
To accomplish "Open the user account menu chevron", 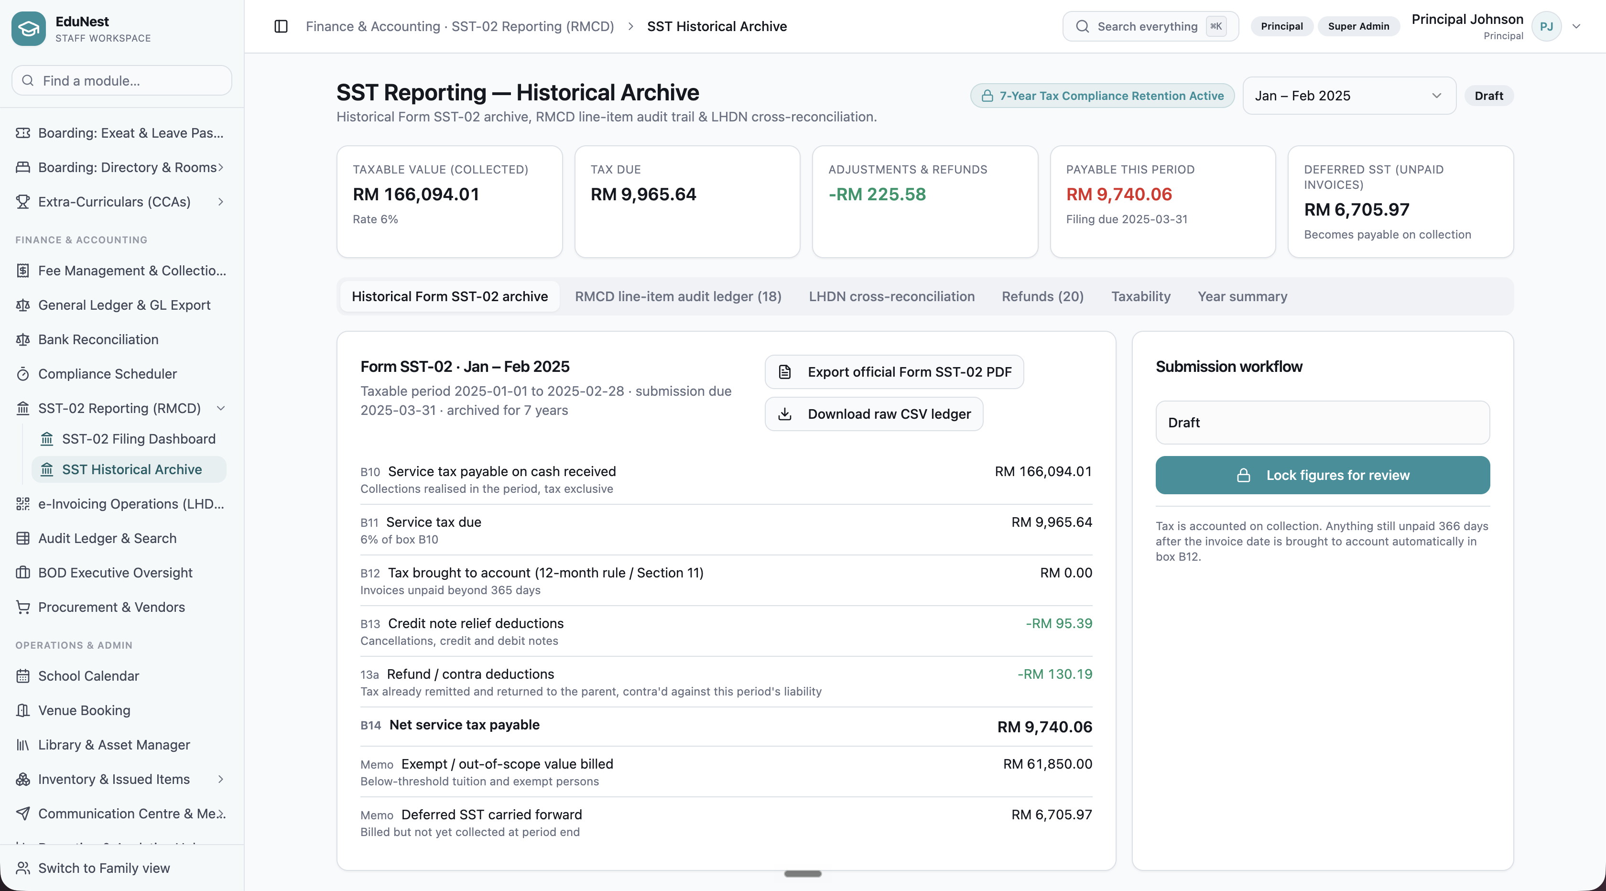I will (1577, 26).
